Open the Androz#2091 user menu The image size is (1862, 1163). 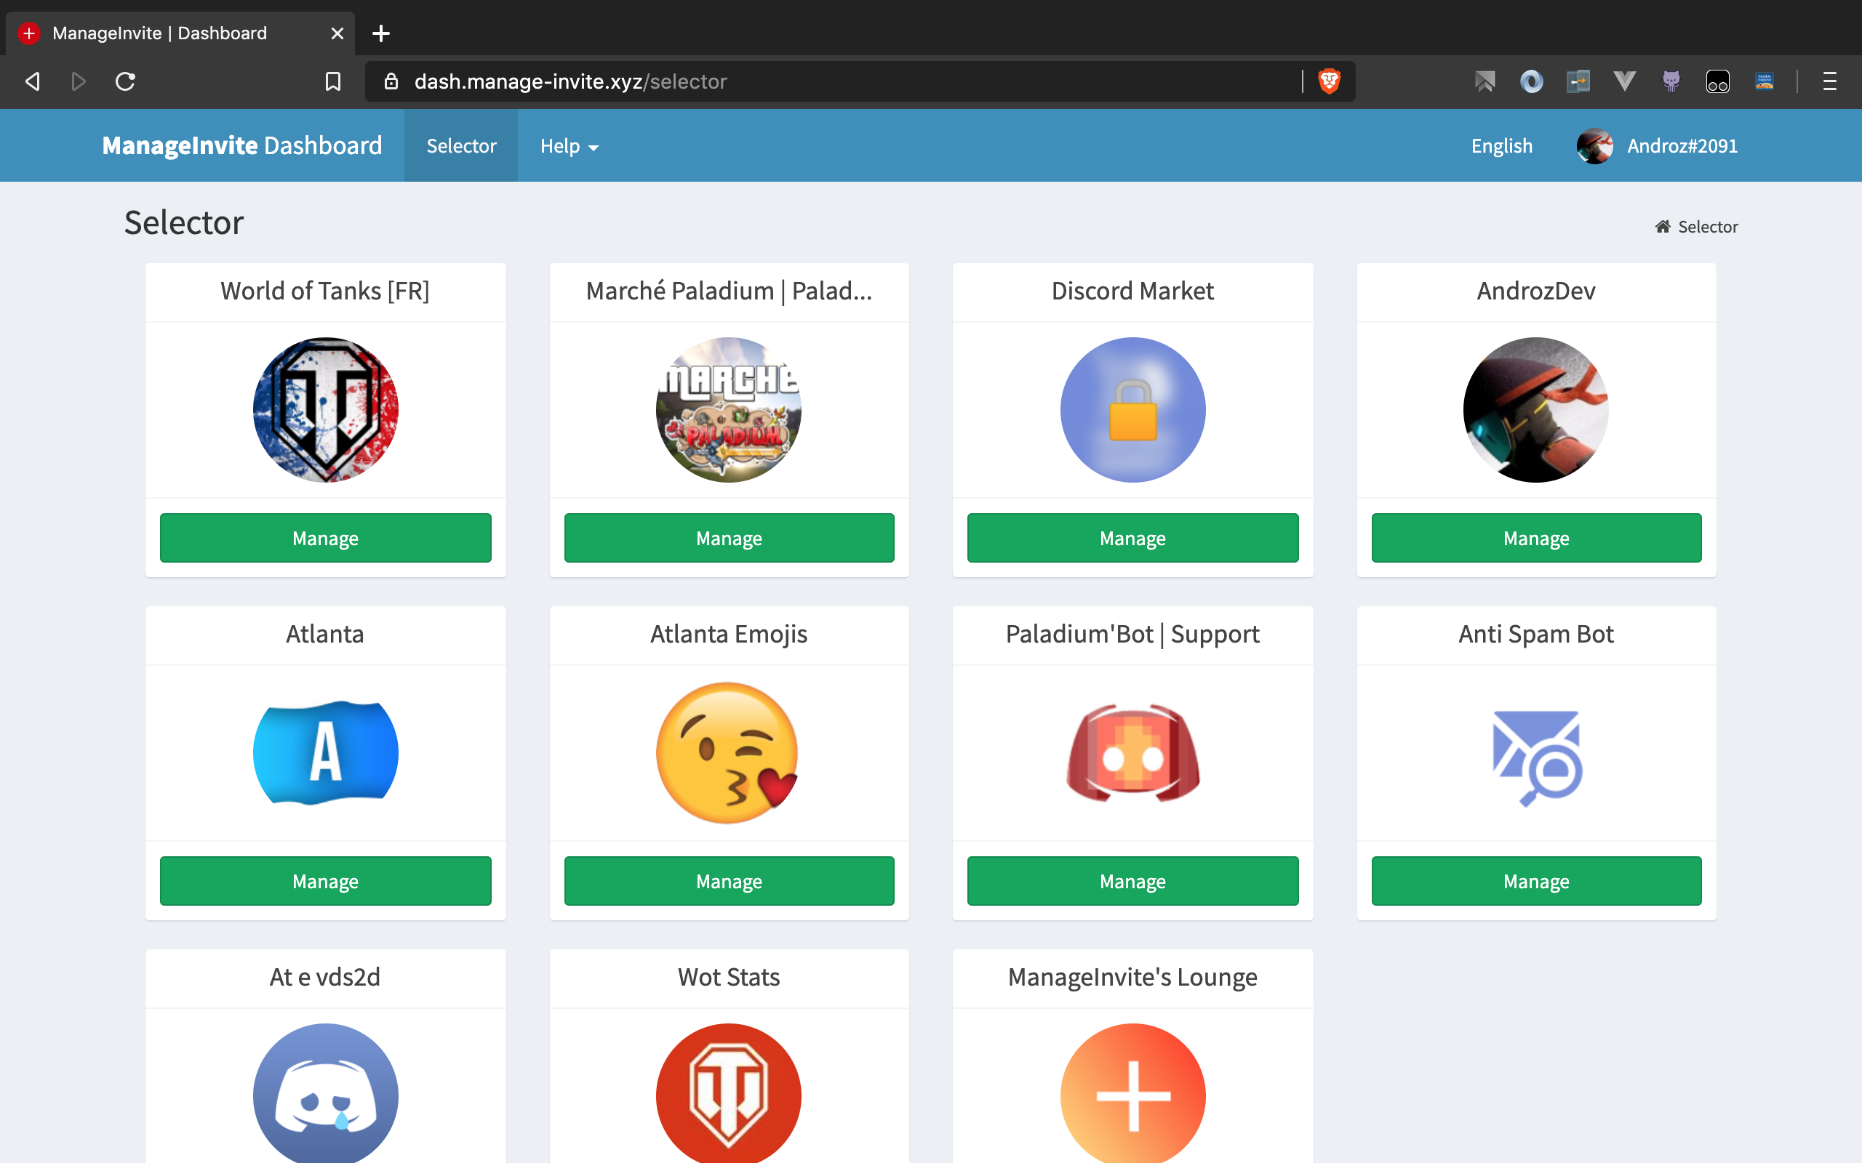(x=1658, y=146)
